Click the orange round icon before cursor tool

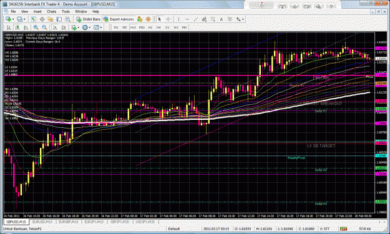[x=149, y=19]
